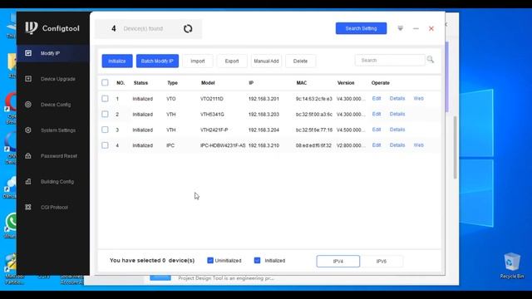532x299 pixels.
Task: Open Web link for VTO2111D
Action: click(418, 98)
